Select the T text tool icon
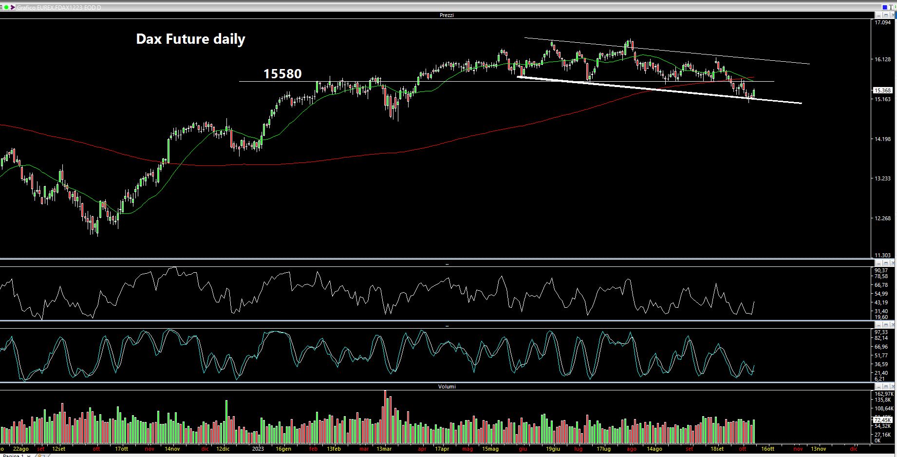897x457 pixels. coord(891,7)
